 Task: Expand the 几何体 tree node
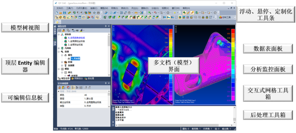tap(58, 48)
